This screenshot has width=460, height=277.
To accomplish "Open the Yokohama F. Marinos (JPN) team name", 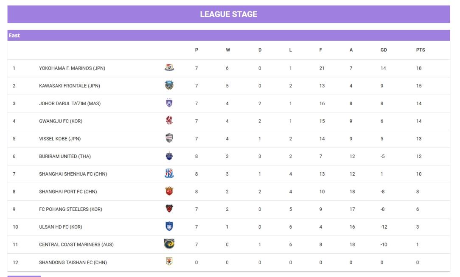I will (x=72, y=68).
